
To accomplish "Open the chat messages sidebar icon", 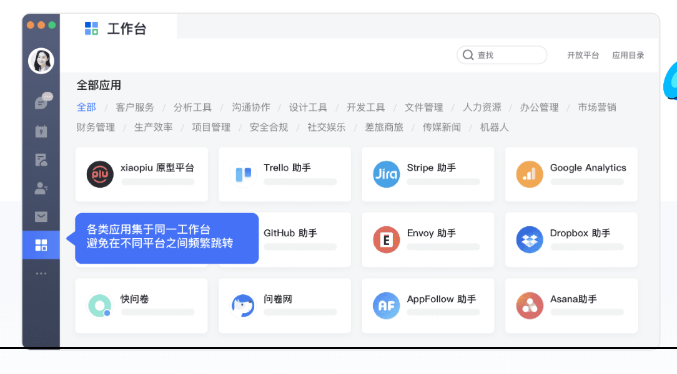I will pyautogui.click(x=42, y=101).
